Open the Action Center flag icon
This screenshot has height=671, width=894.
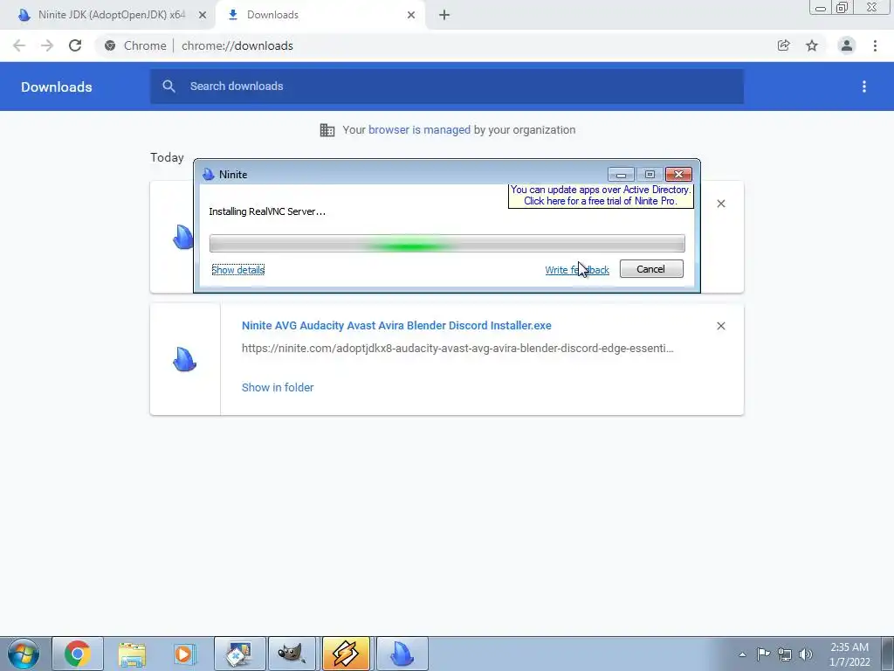763,654
